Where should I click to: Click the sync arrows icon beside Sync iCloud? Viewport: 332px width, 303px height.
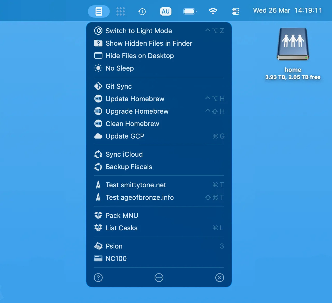pos(98,154)
